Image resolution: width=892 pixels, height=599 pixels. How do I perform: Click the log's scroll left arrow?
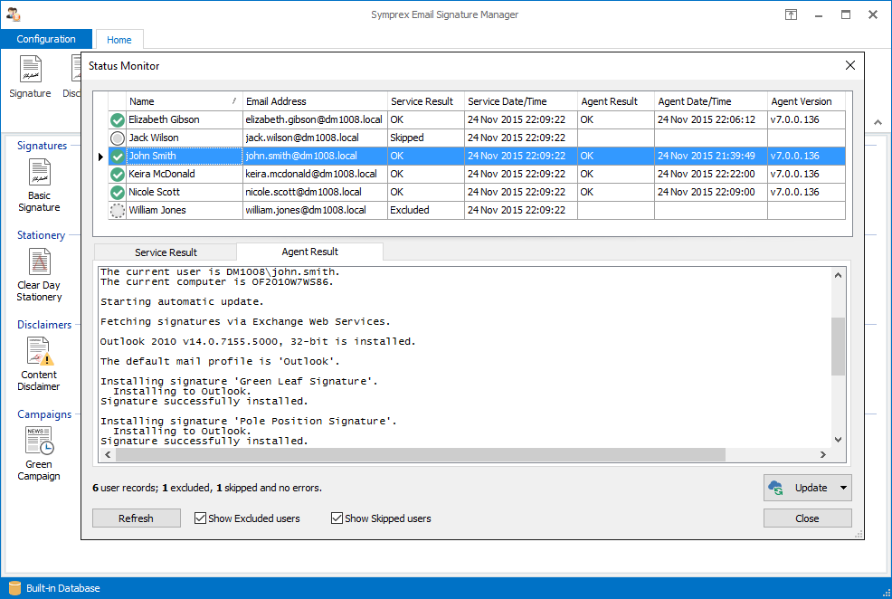tap(108, 454)
